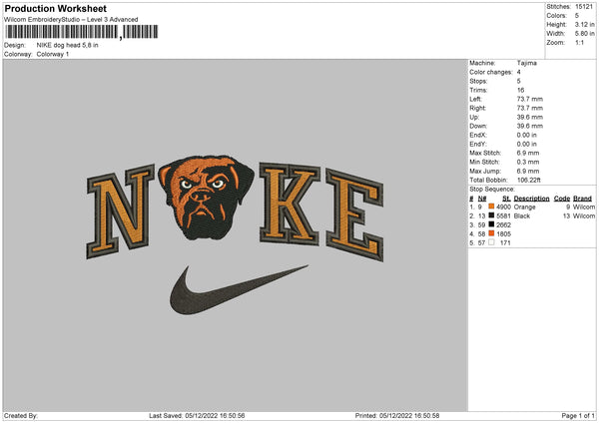Click the 'Created By:' footer label

click(x=21, y=416)
